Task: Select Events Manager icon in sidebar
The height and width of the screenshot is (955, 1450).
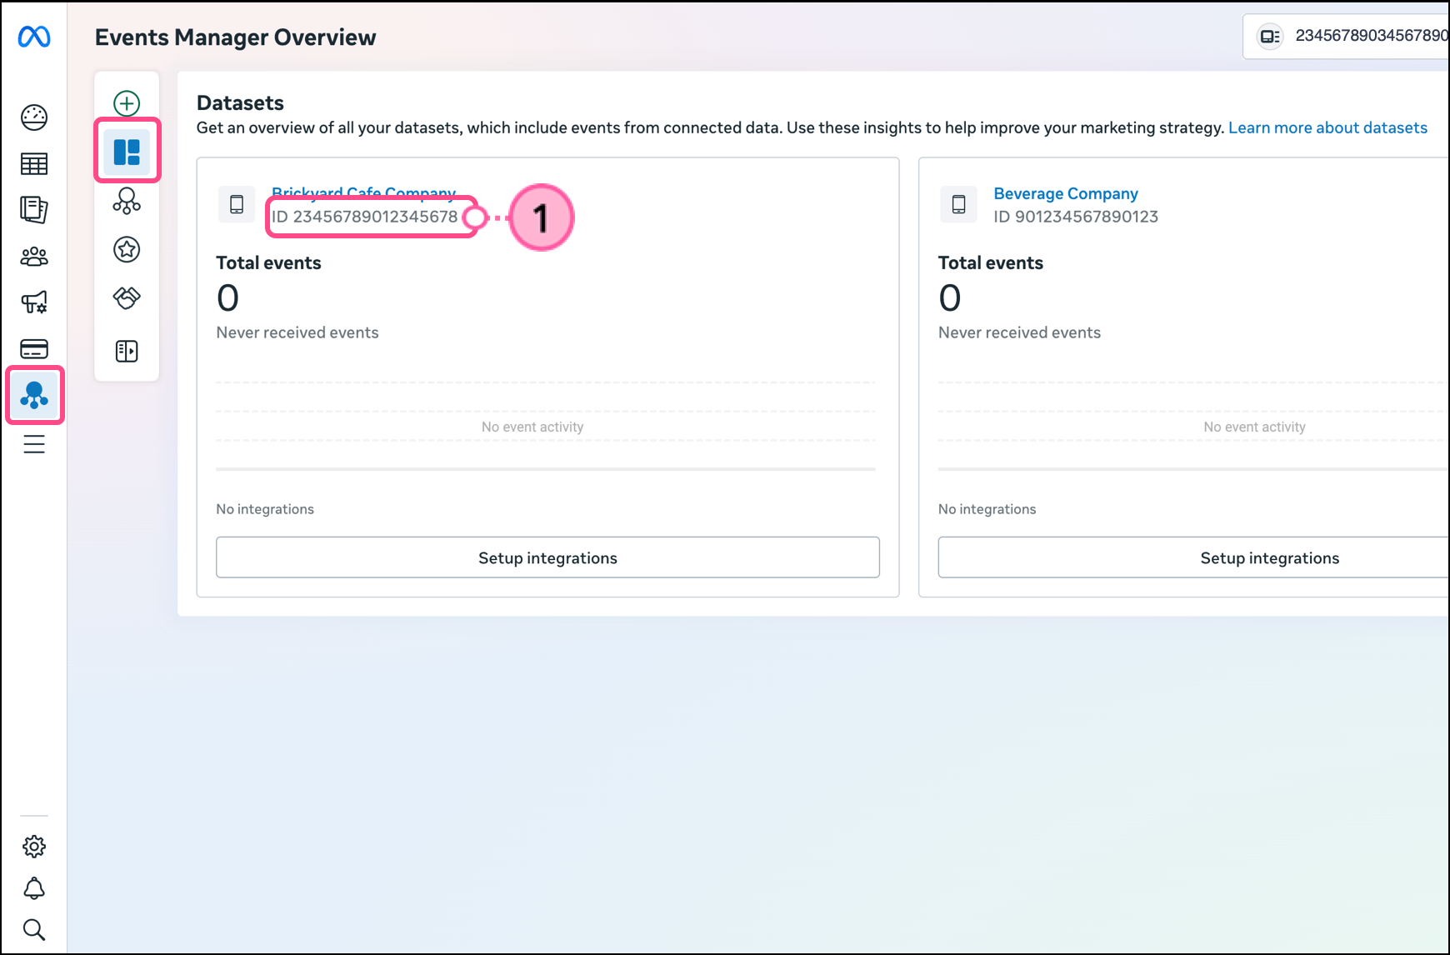Action: [34, 395]
